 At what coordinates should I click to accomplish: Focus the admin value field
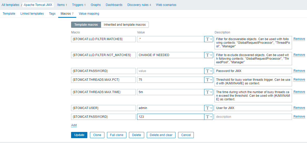click(x=171, y=108)
